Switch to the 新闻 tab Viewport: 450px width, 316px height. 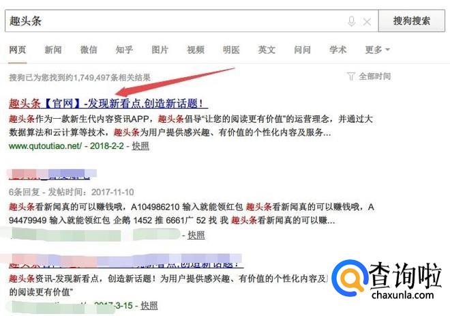point(53,50)
